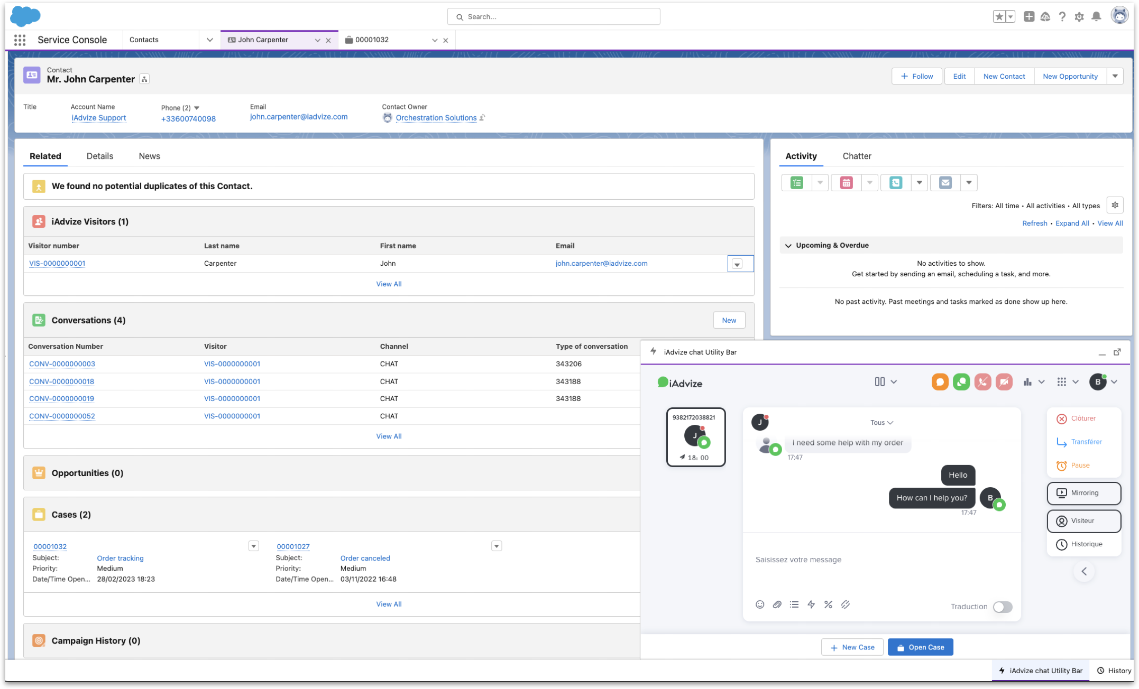
Task: Click the notifications bell icon
Action: pos(1096,17)
